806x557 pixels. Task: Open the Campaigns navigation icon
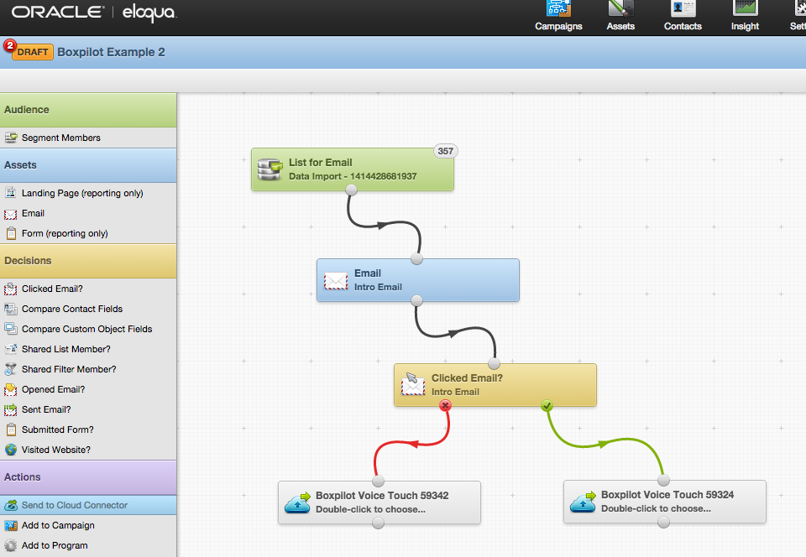pos(558,8)
